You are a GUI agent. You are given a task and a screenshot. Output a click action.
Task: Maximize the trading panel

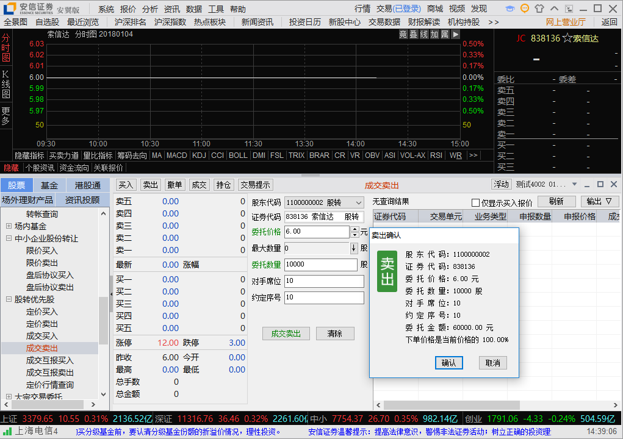600,185
